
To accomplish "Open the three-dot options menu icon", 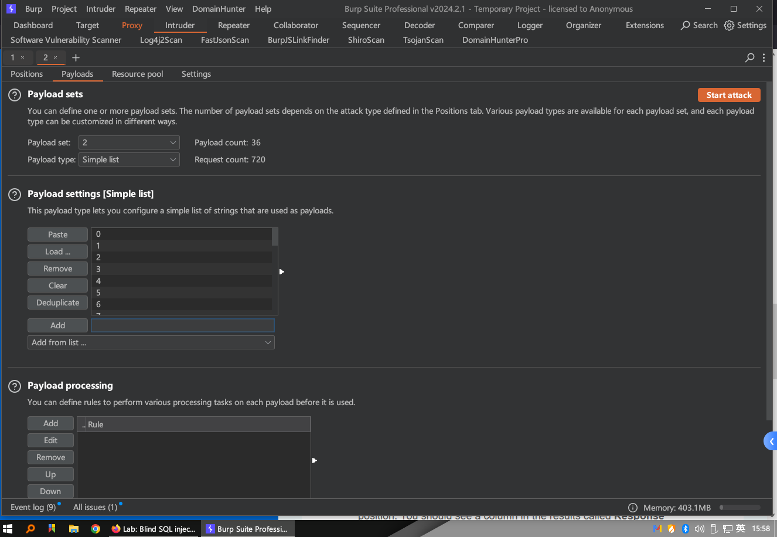I will 764,57.
